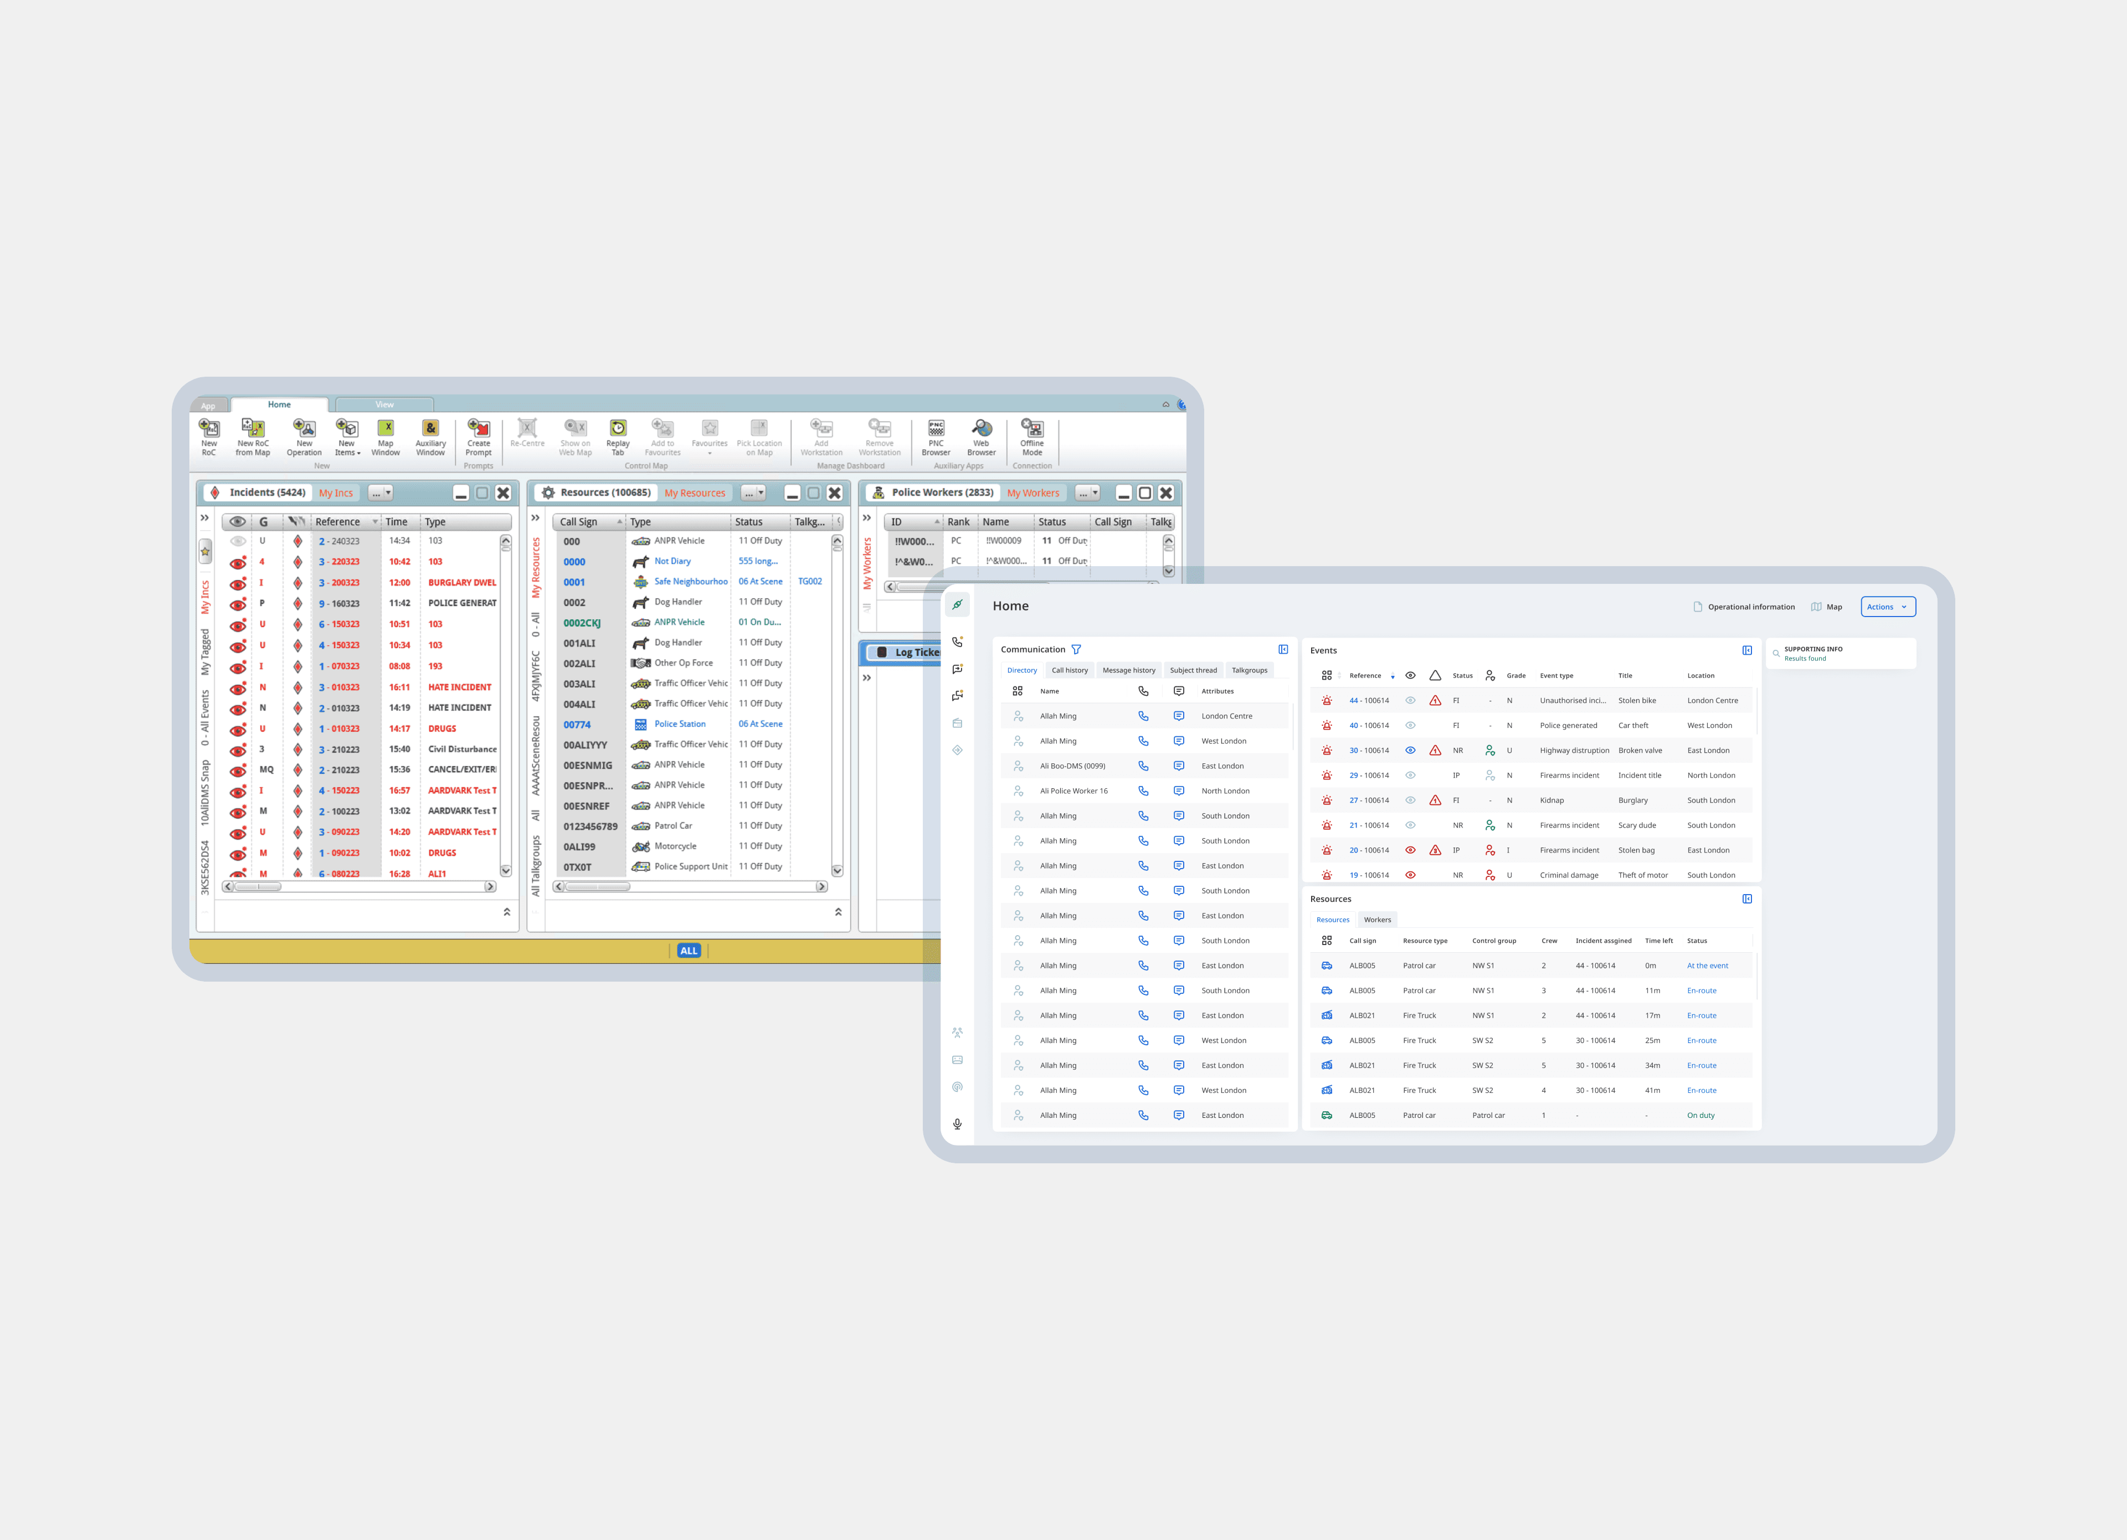Switch to the Call history tab
Viewport: 2127px width, 1540px height.
click(x=1069, y=671)
